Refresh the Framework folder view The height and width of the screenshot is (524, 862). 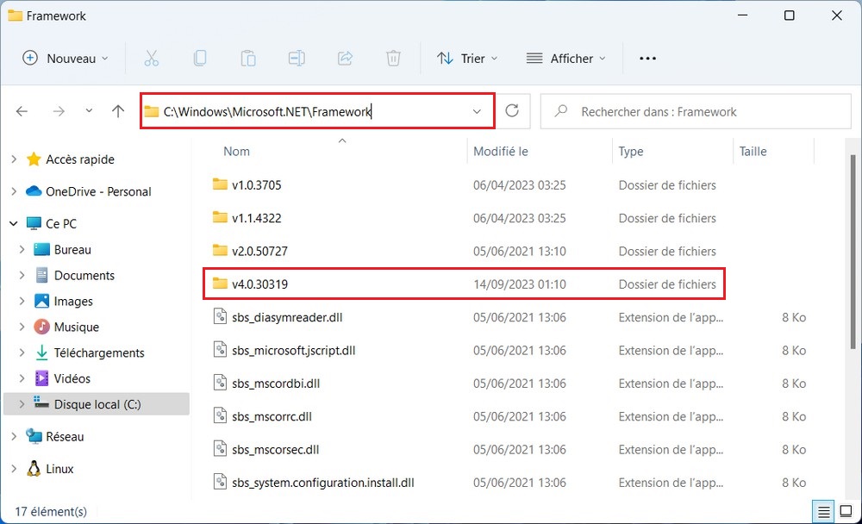coord(512,111)
